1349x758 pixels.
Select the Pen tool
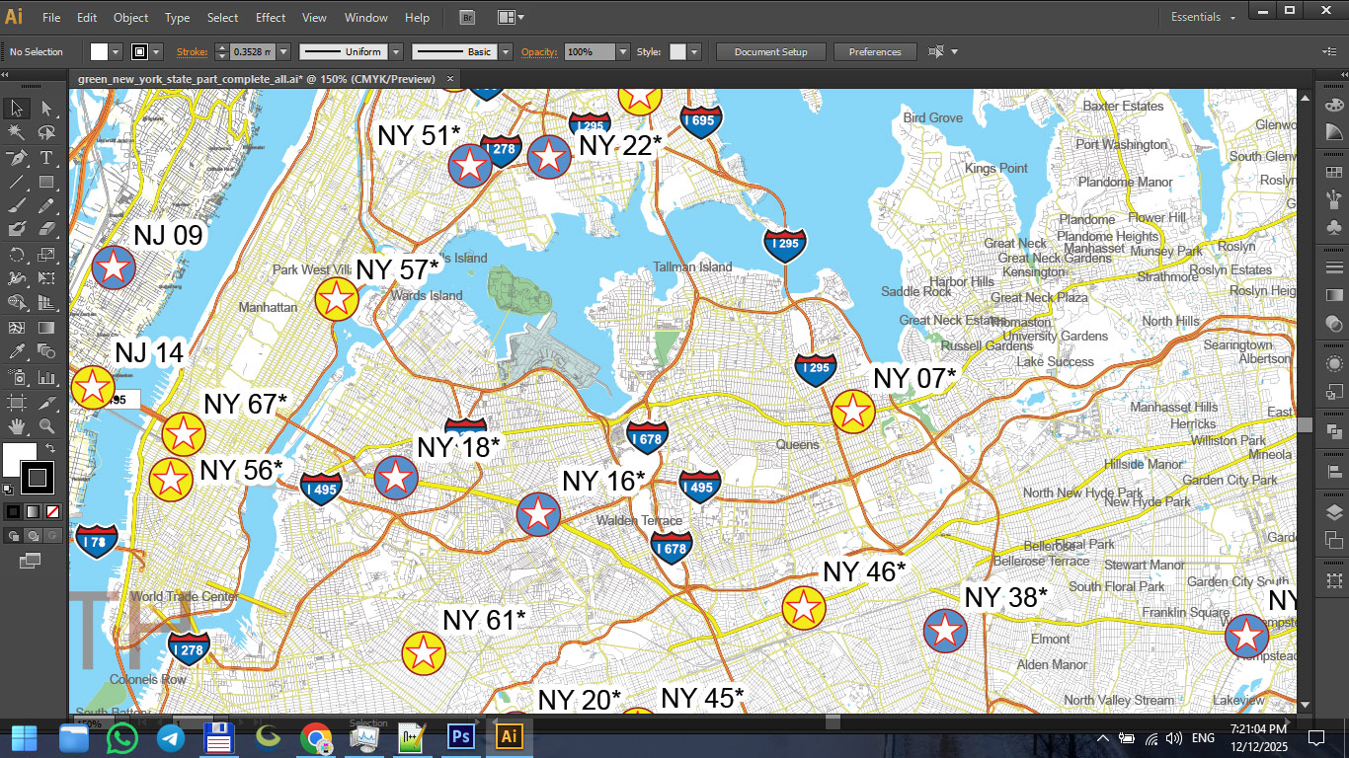(x=17, y=158)
